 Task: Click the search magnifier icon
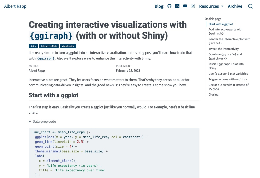pyautogui.click(x=250, y=6)
